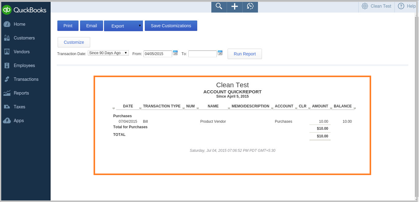Open Transactions section in sidebar

[x=26, y=79]
